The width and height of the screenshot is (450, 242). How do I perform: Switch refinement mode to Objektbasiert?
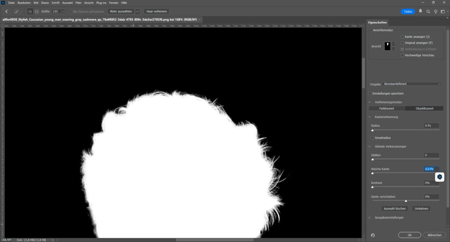click(x=425, y=108)
